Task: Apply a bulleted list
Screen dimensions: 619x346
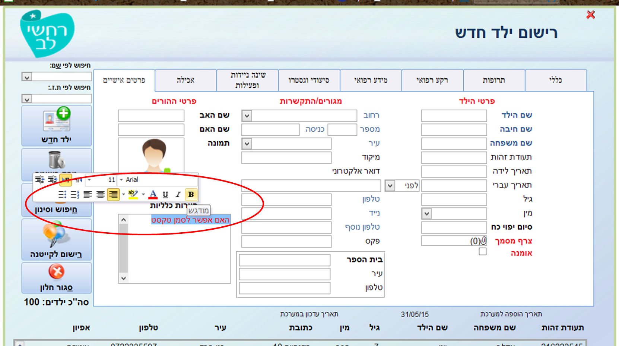Action: (x=62, y=194)
